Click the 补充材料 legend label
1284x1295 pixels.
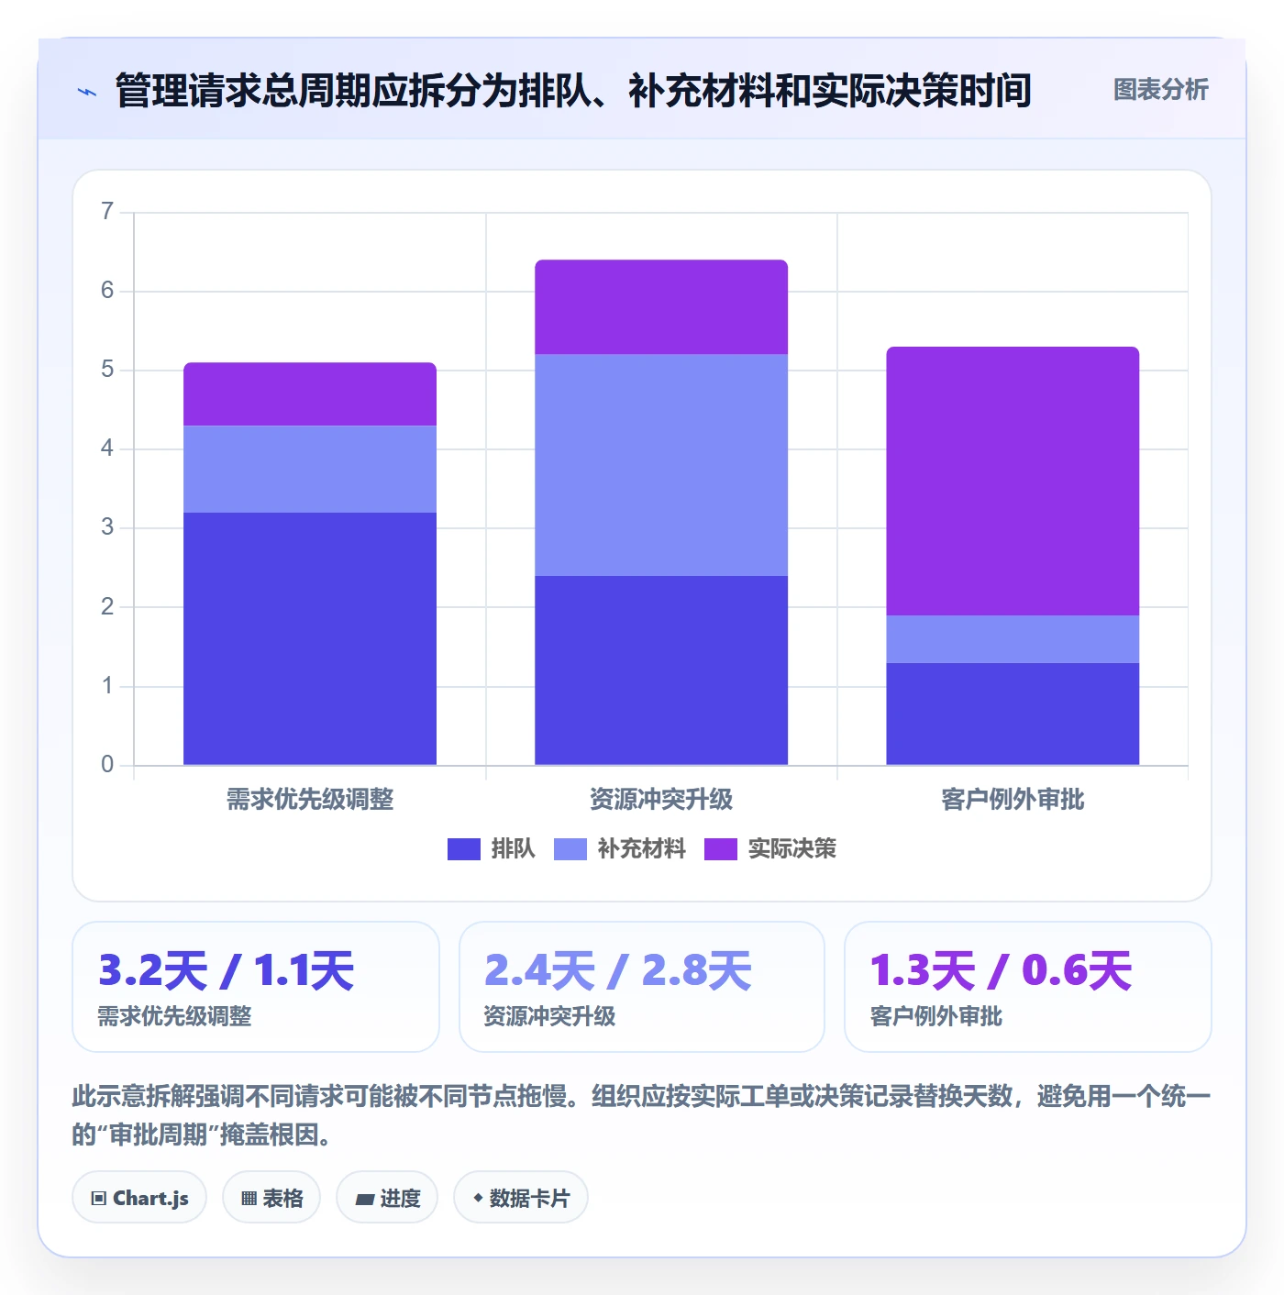click(x=641, y=849)
